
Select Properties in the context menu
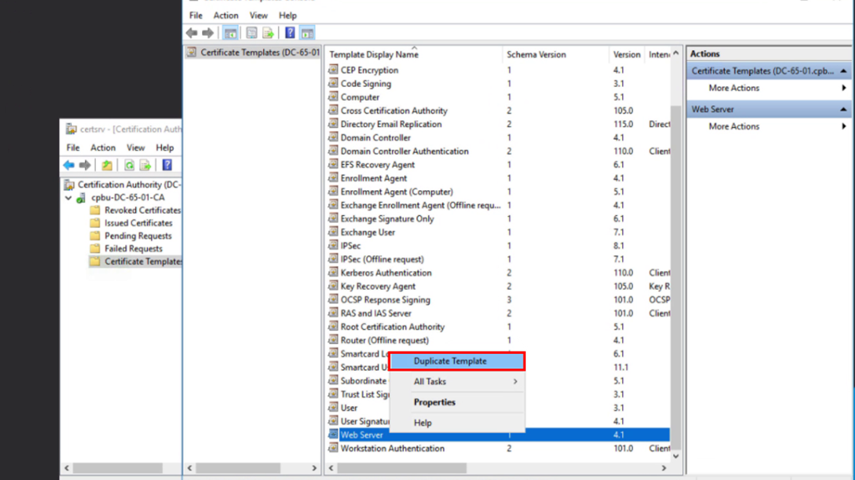(434, 402)
